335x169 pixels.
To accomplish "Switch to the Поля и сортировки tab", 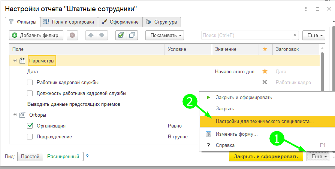I will point(69,22).
